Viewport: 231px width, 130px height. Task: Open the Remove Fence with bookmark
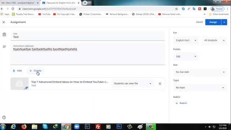tap(170, 14)
